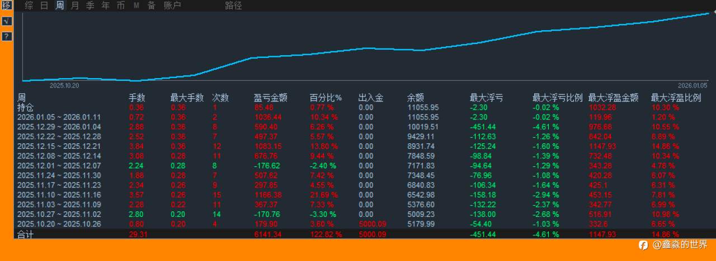Click the balance value 5179.99
The image size is (716, 261).
[x=421, y=224]
